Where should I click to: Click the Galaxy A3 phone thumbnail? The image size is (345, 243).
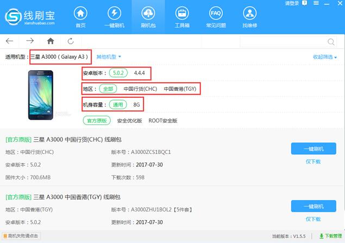41,95
